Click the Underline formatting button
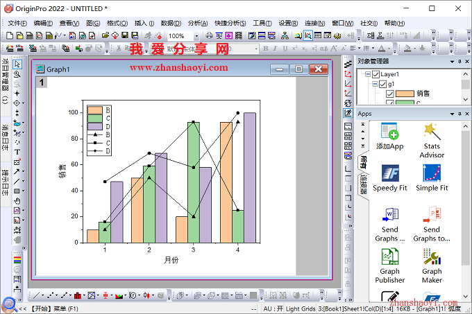The height and width of the screenshot is (314, 472). 285,49
